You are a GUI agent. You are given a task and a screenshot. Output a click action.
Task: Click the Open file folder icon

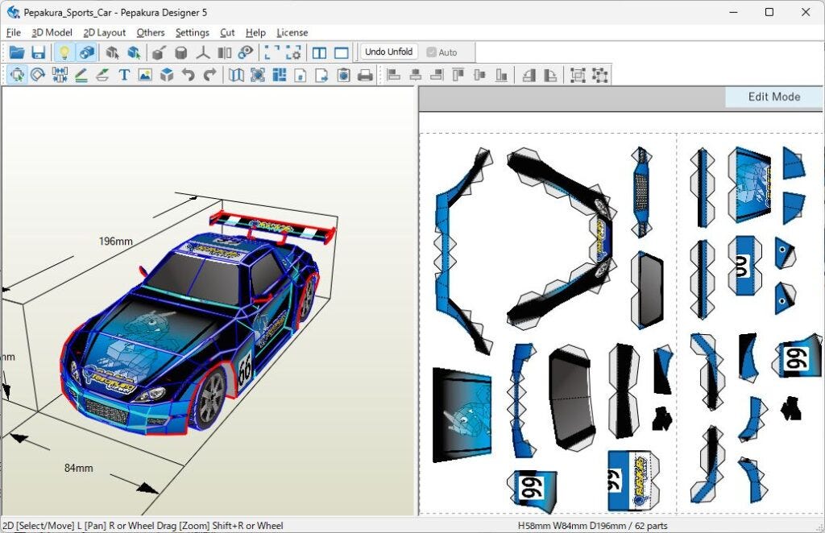click(16, 52)
